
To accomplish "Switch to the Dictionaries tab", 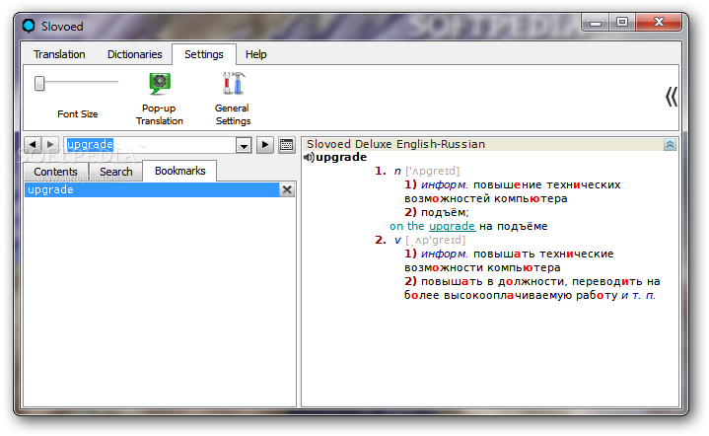I will click(135, 54).
